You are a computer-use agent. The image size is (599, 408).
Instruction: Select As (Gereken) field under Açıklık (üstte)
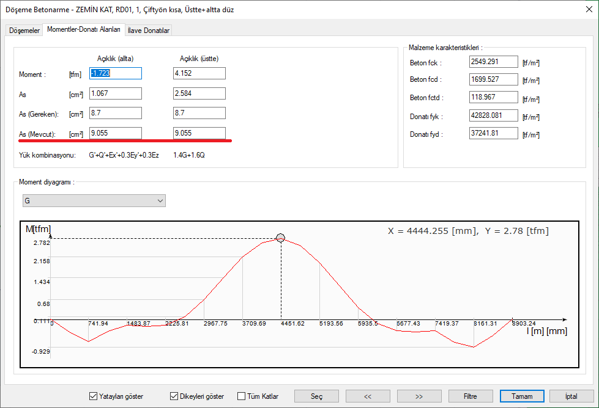199,113
